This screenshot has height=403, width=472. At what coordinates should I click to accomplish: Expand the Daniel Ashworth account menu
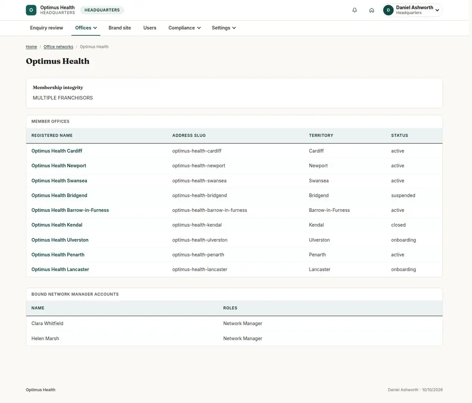pyautogui.click(x=413, y=10)
